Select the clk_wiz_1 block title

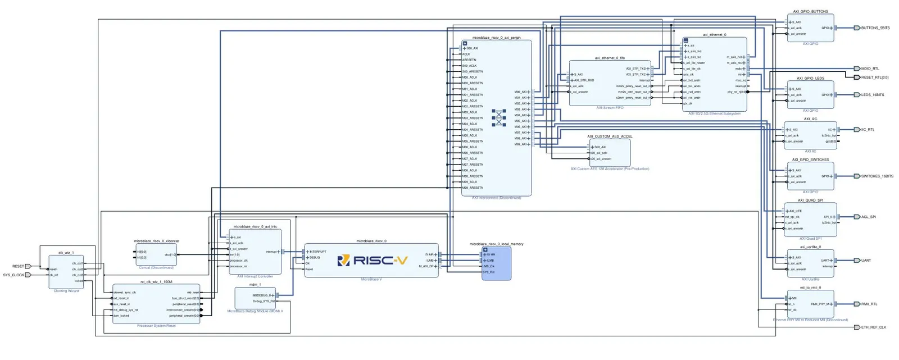click(66, 253)
